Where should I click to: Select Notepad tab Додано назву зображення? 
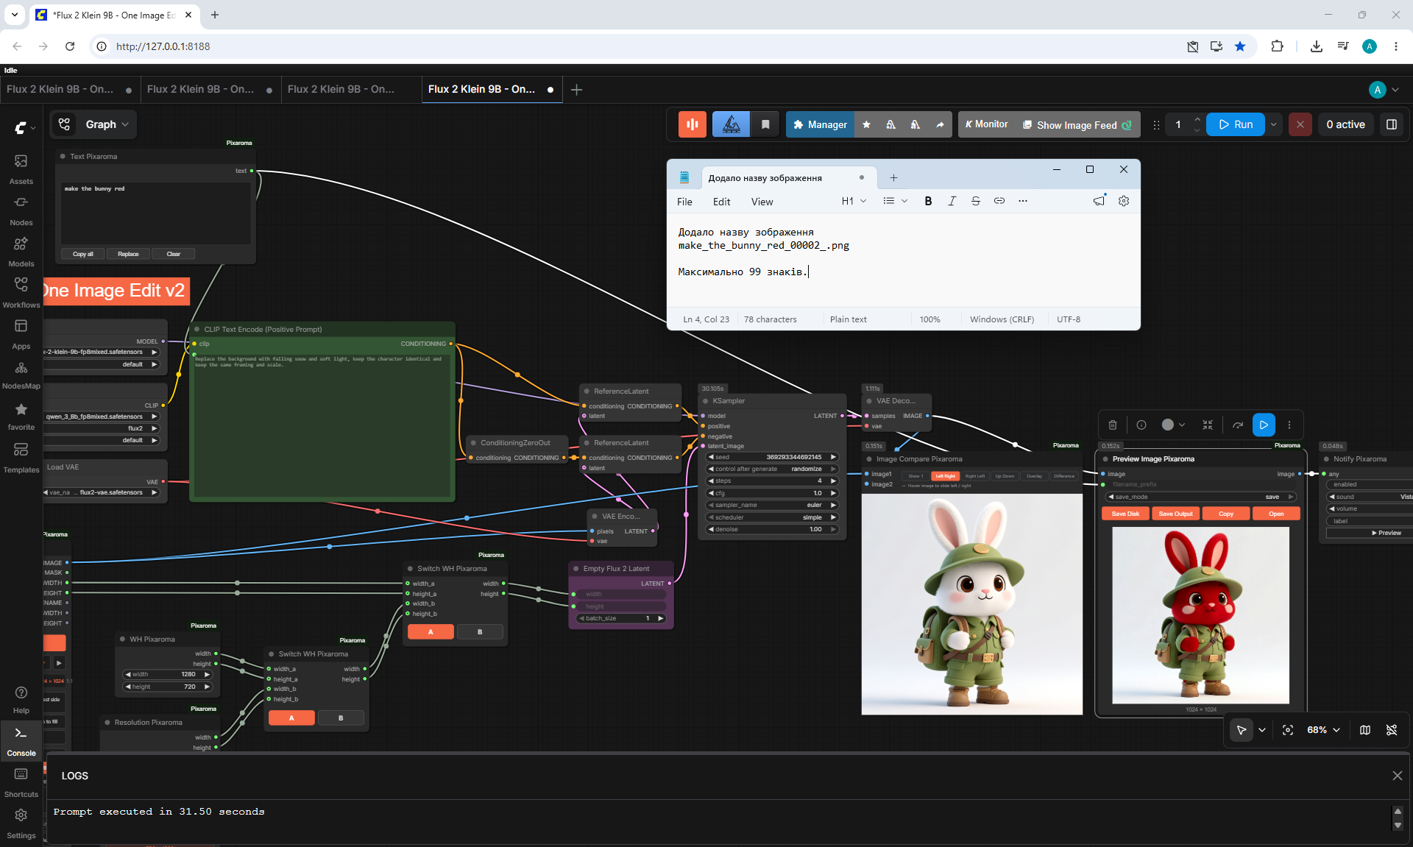787,178
